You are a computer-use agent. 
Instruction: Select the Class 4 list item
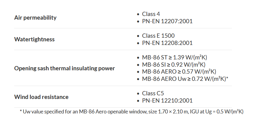pyautogui.click(x=151, y=14)
